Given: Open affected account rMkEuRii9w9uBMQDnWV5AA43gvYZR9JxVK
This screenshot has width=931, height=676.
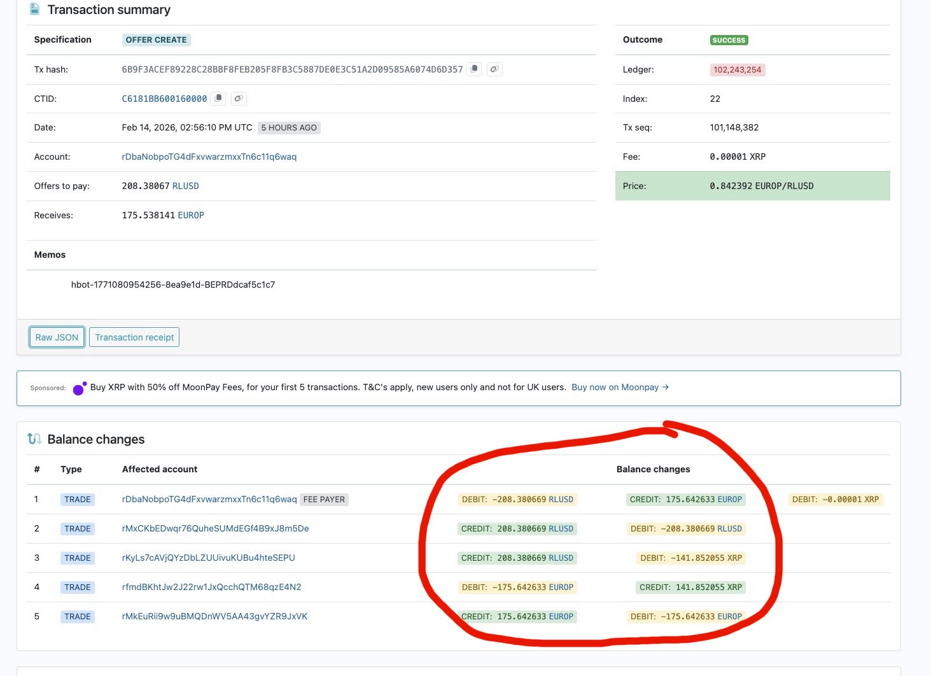Looking at the screenshot, I should 214,616.
